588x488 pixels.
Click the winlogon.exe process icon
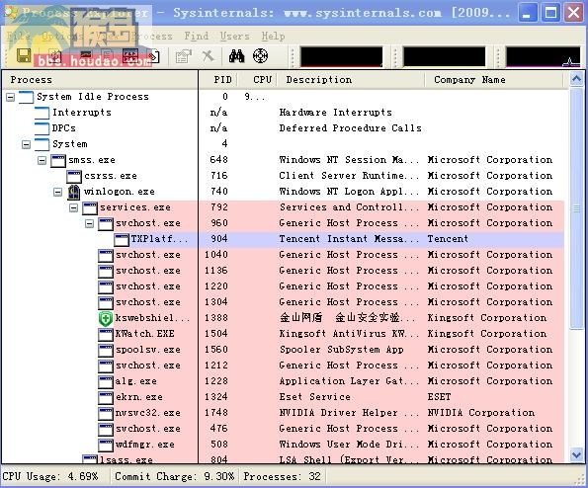73,192
